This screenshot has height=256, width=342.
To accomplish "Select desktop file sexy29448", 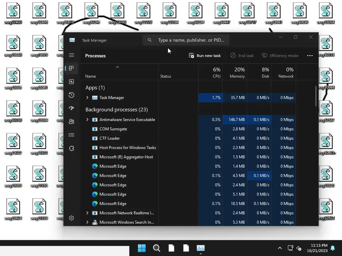I will point(13,46).
